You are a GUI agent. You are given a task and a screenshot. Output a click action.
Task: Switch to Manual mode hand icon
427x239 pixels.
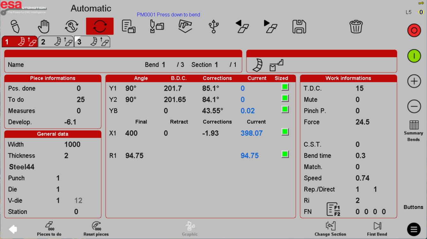tap(44, 26)
